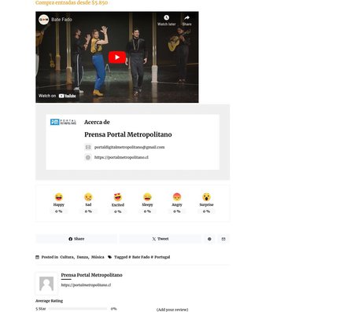This screenshot has width=354, height=312.
Task: React with the Happy emoji
Action: tap(59, 197)
